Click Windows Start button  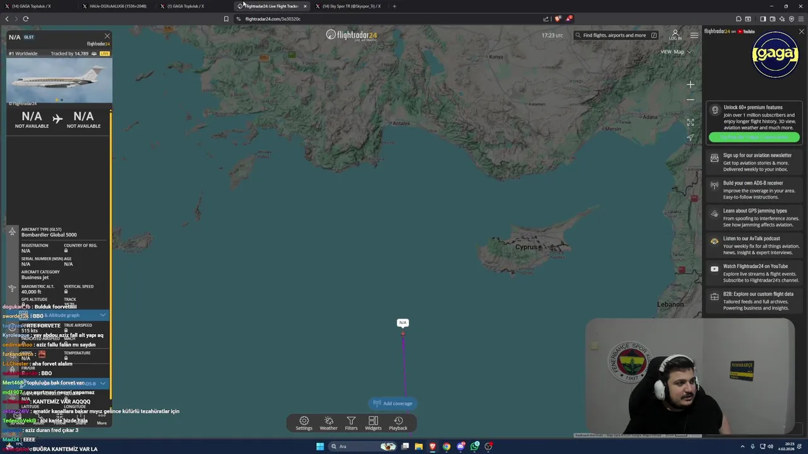point(320,446)
